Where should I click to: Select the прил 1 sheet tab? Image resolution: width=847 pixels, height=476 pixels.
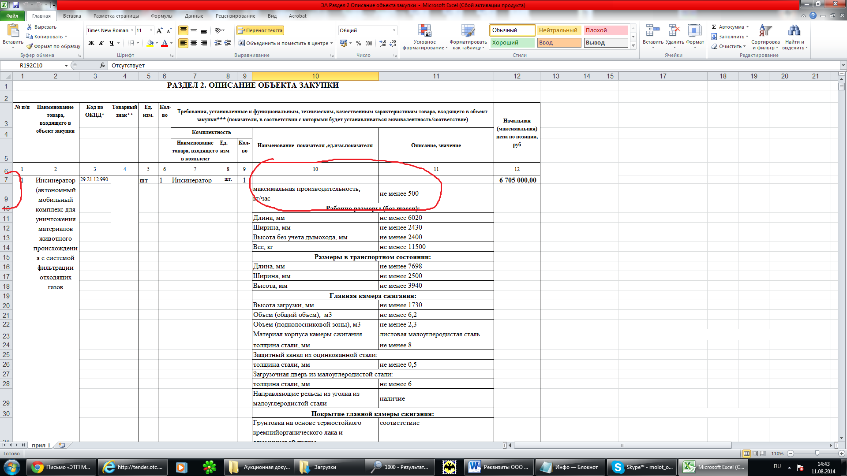tap(41, 445)
